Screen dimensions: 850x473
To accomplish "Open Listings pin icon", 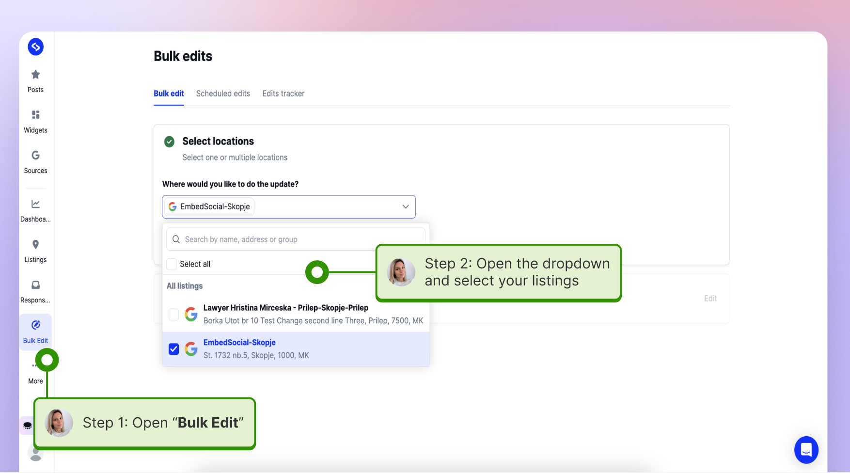I will click(35, 244).
